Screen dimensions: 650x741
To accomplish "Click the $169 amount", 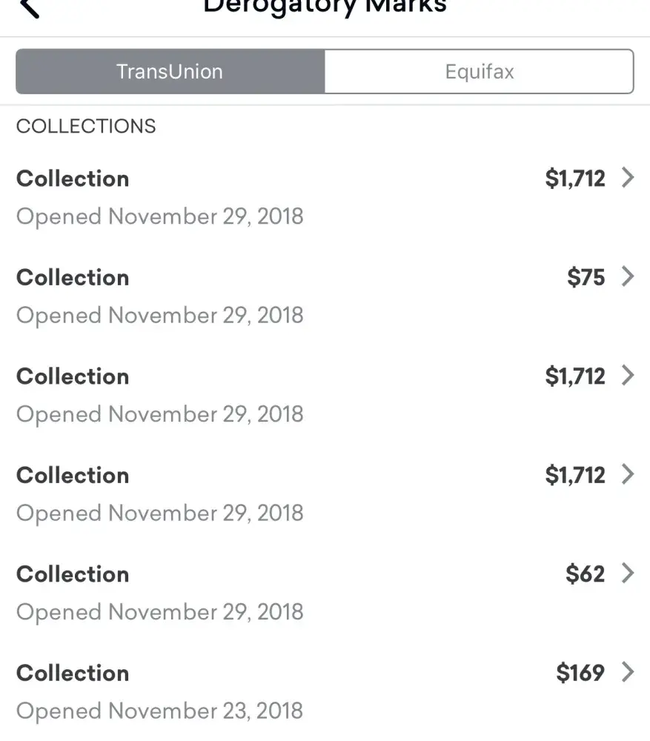I will (580, 673).
